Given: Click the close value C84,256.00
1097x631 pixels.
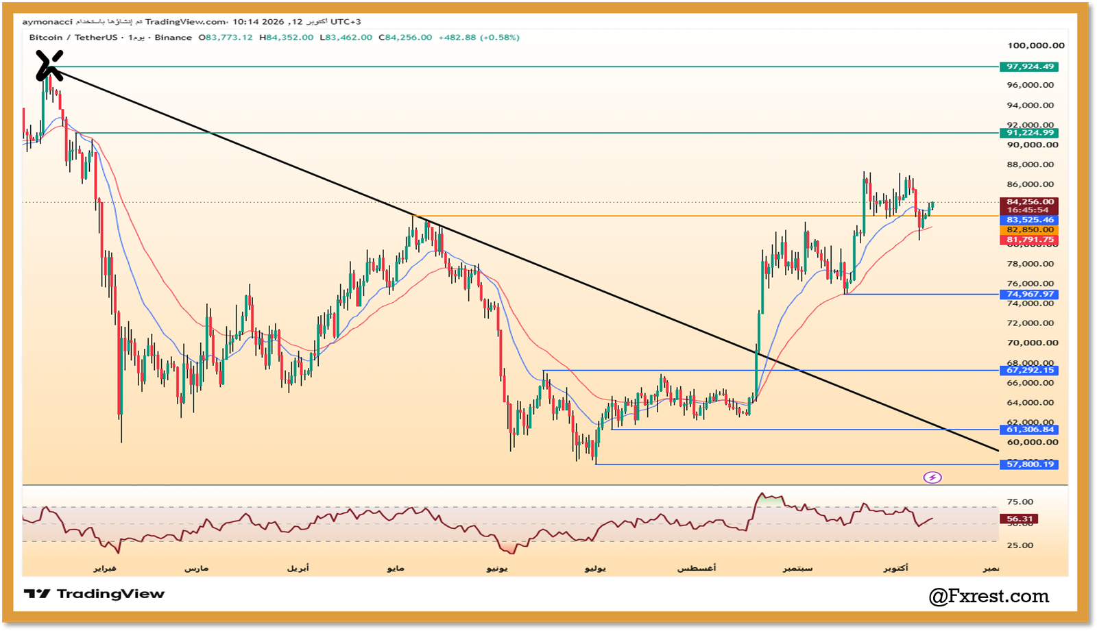Looking at the screenshot, I should pos(405,38).
